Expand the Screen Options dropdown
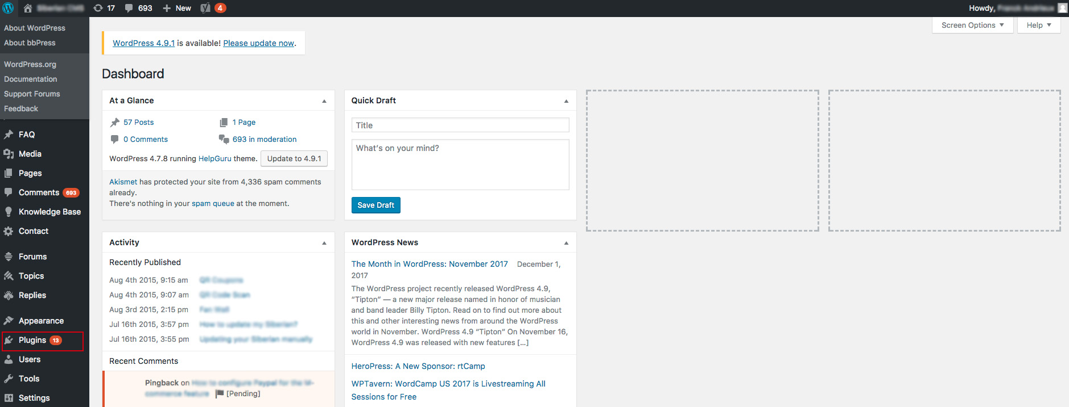This screenshot has height=407, width=1069. click(972, 25)
